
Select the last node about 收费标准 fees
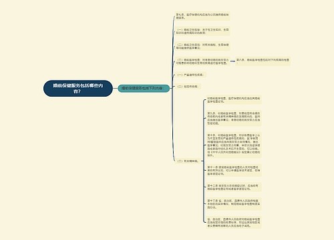pyautogui.click(x=234, y=223)
